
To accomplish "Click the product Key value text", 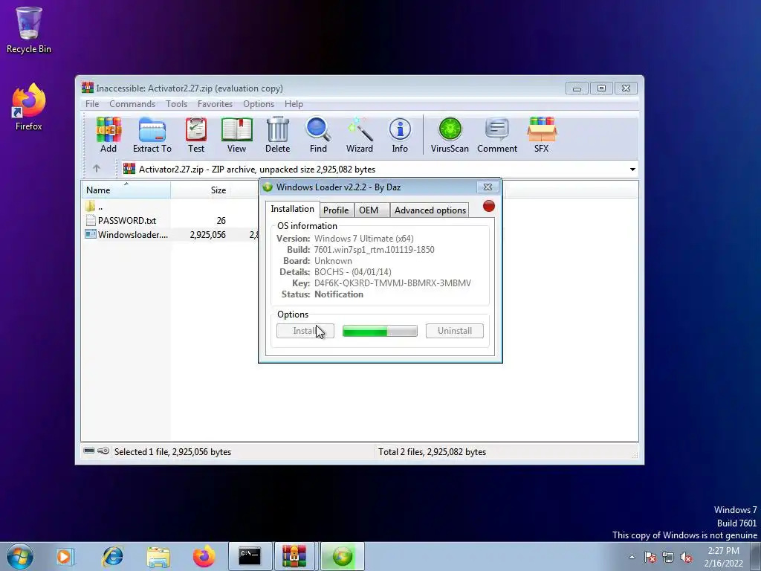I will point(392,283).
